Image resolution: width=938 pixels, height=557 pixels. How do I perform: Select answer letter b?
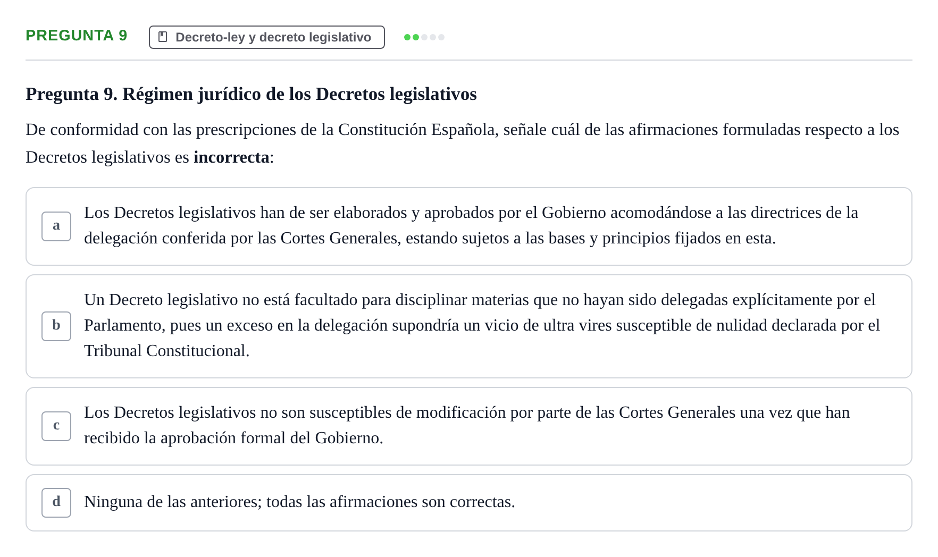point(56,326)
